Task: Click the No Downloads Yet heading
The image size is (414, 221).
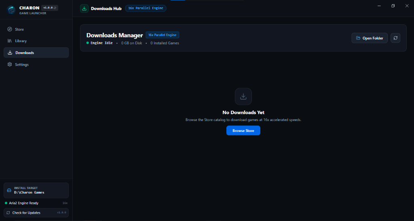Action: click(243, 113)
